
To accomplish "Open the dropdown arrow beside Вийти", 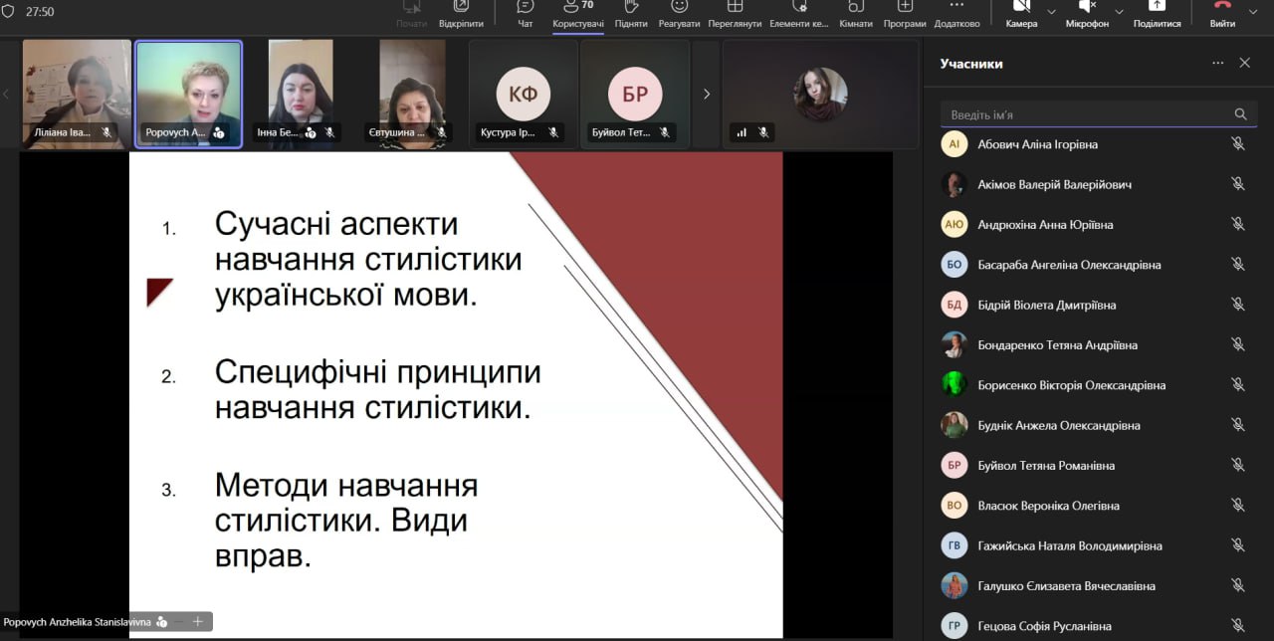I will (x=1253, y=12).
